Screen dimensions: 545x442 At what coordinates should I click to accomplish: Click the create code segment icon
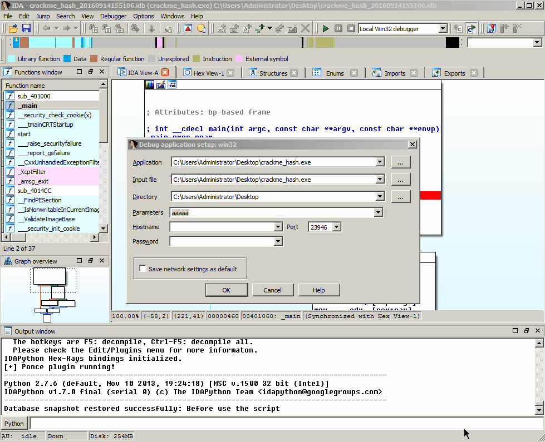(222, 28)
